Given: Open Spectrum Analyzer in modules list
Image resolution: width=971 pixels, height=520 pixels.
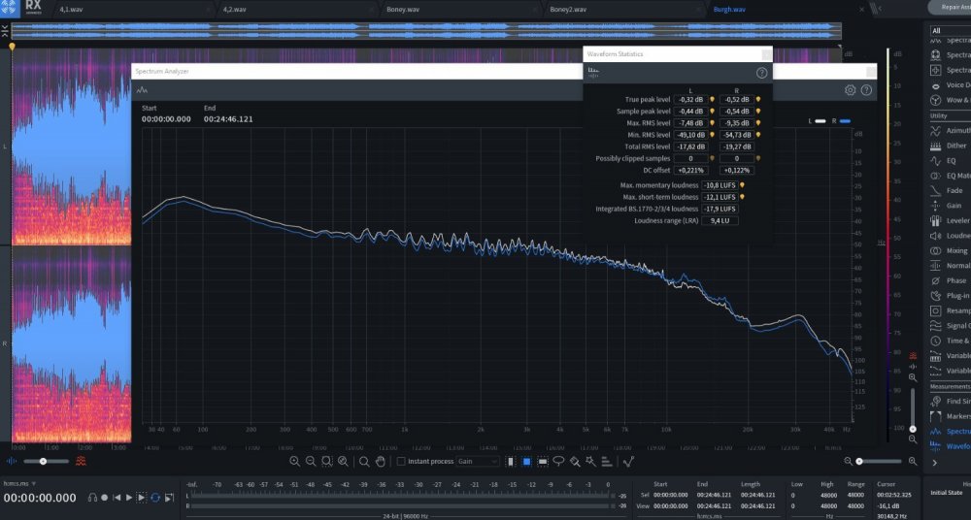Looking at the screenshot, I should click(x=950, y=431).
